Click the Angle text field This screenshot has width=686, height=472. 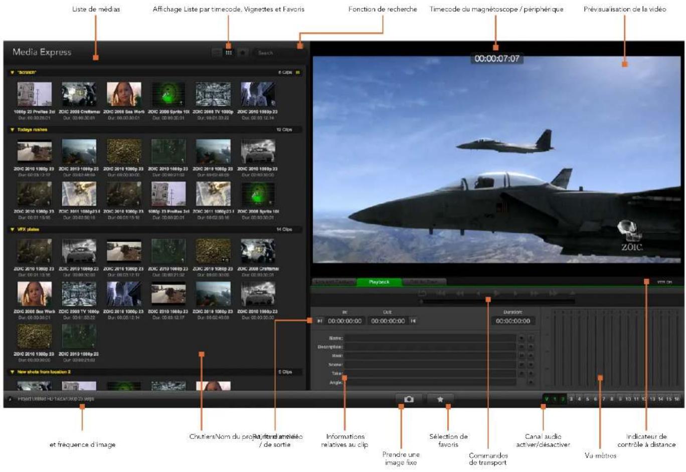pyautogui.click(x=430, y=382)
